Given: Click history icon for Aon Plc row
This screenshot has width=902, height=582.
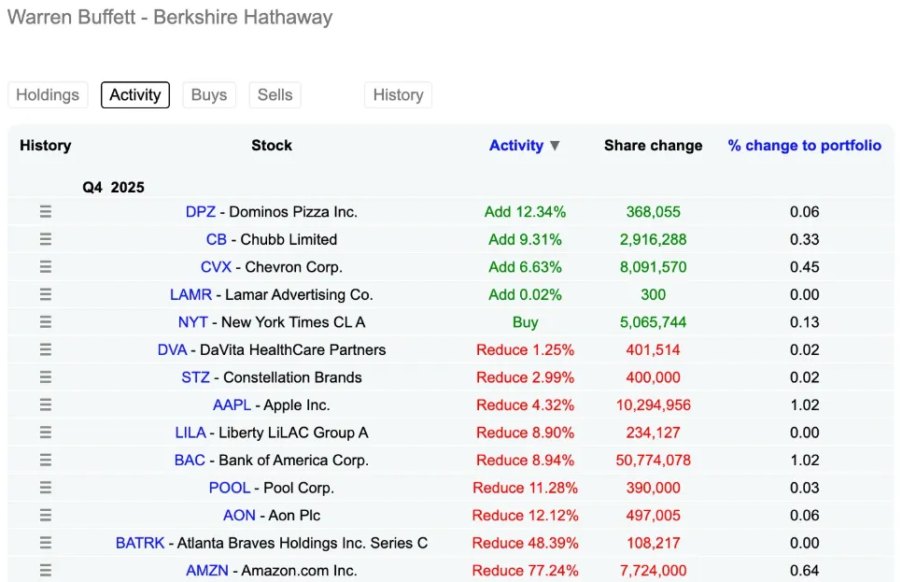Looking at the screenshot, I should click(x=45, y=516).
